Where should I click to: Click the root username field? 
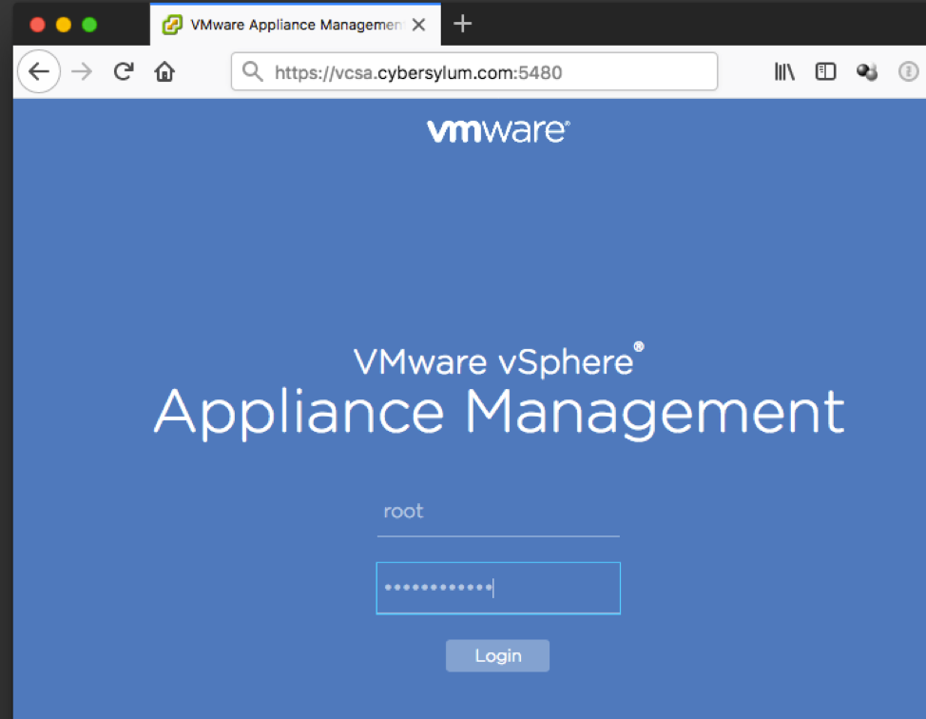tap(498, 512)
